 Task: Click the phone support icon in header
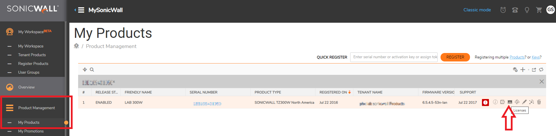(x=515, y=10)
